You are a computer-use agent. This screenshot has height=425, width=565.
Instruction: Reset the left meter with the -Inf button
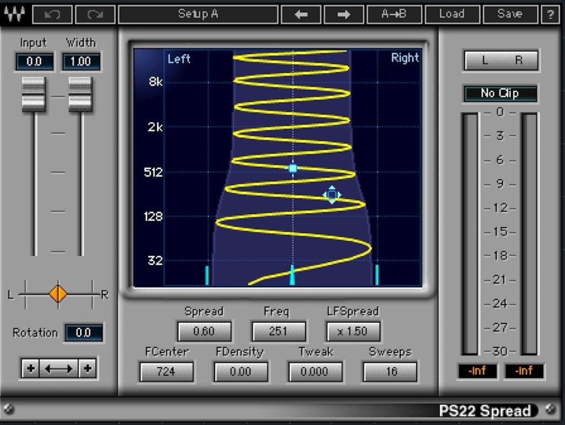tap(477, 372)
